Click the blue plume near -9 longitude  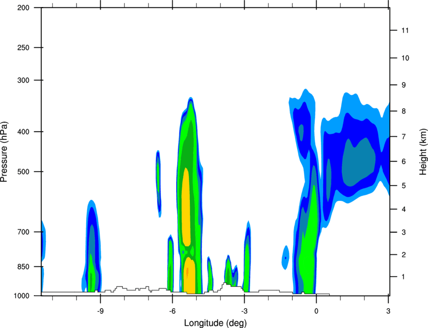92,246
